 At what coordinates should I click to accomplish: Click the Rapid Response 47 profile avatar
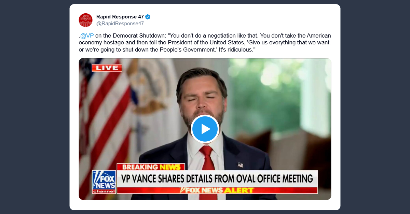coord(85,20)
